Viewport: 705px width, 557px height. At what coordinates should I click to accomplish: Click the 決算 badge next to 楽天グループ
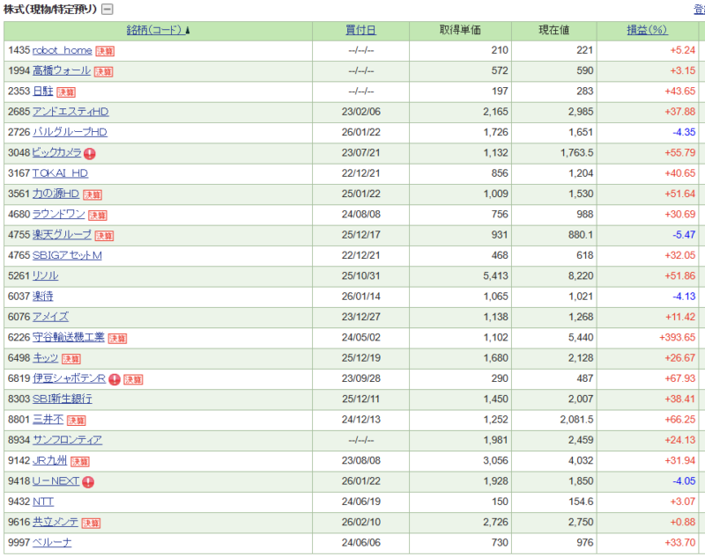click(x=105, y=236)
